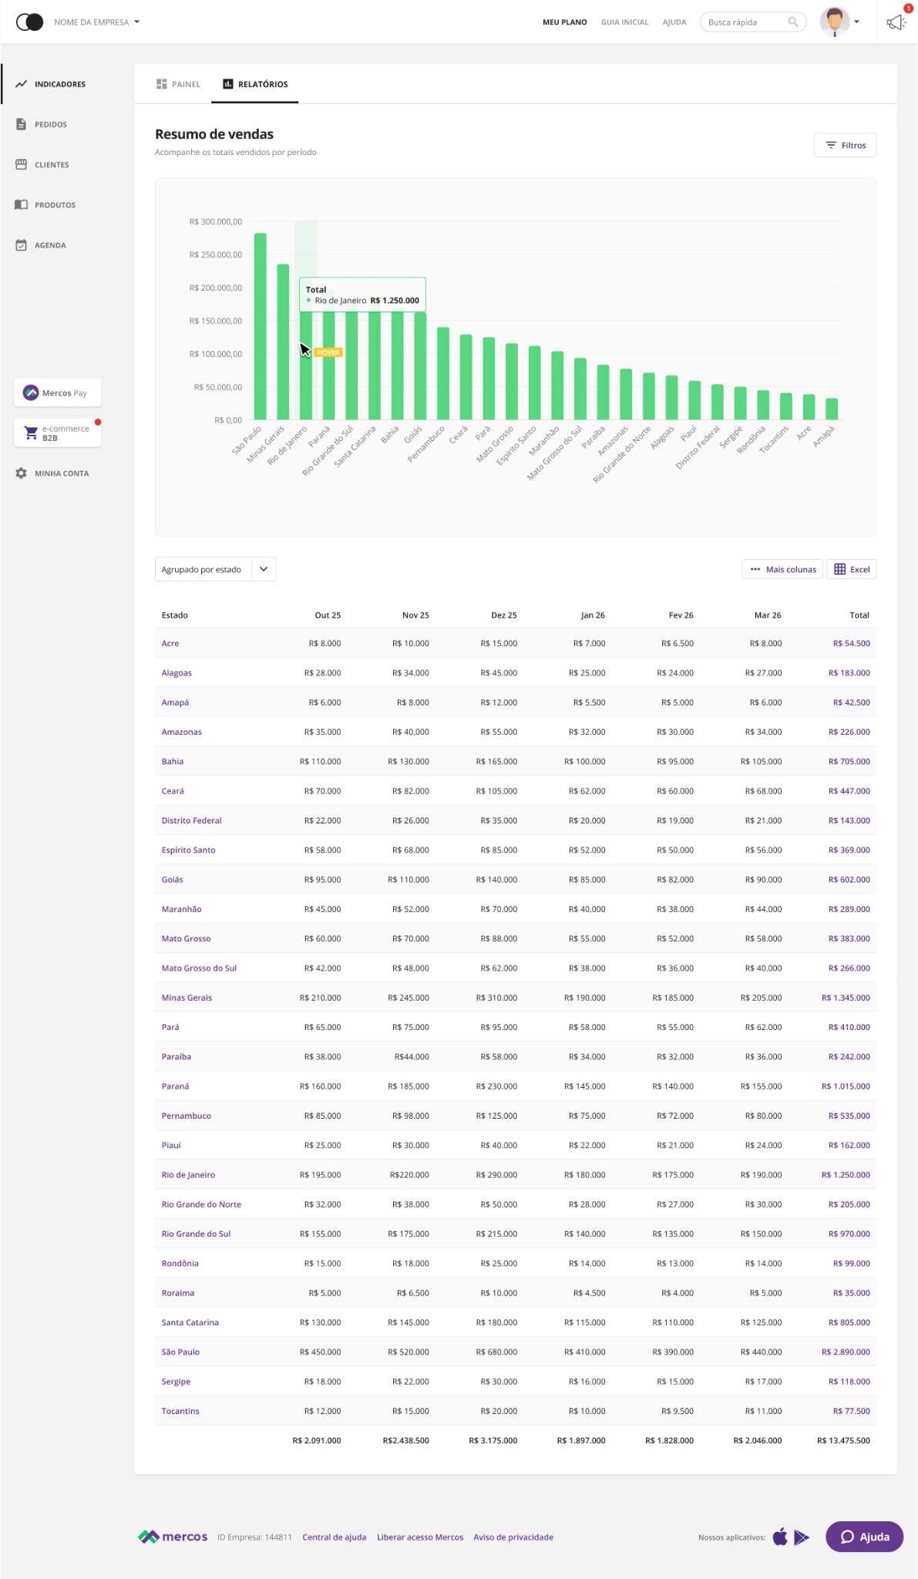Expand the Nome da Empresa dropdown

pos(97,22)
